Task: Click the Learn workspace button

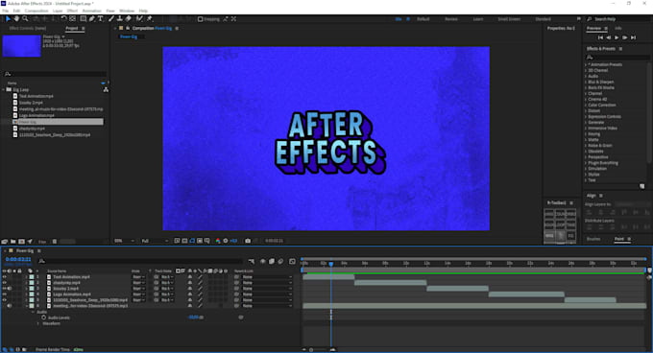Action: coord(478,19)
